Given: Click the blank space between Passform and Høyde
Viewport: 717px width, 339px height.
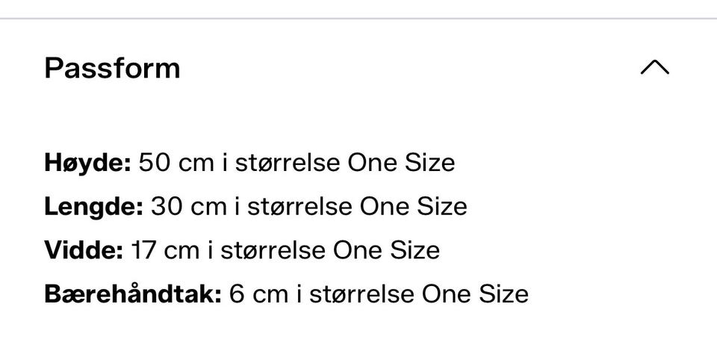Looking at the screenshot, I should pyautogui.click(x=358, y=116).
